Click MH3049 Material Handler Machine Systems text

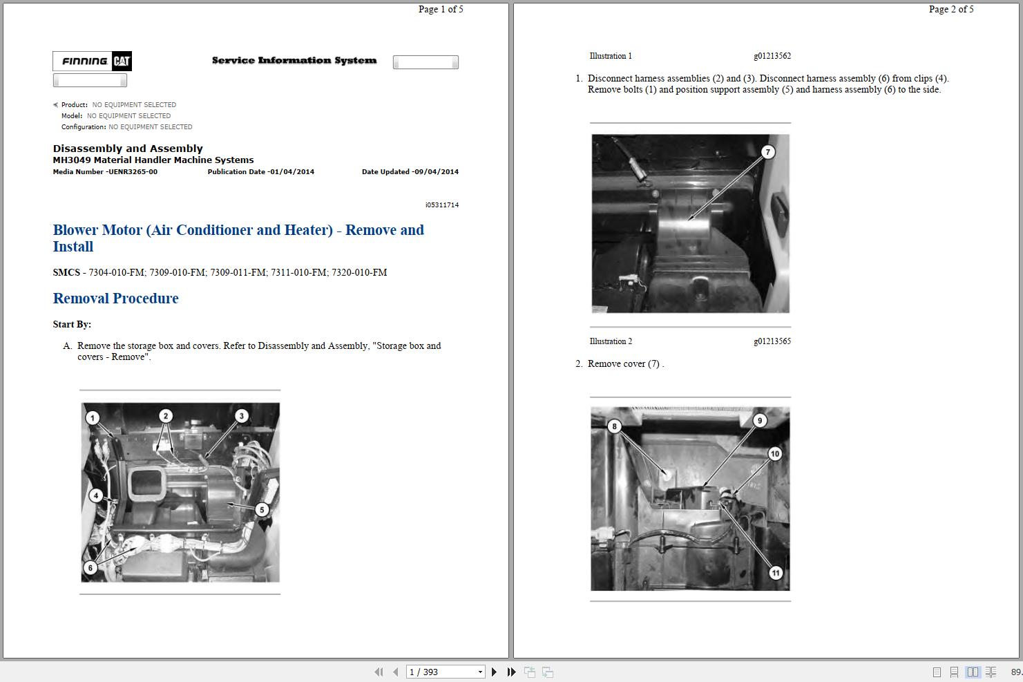(x=153, y=160)
